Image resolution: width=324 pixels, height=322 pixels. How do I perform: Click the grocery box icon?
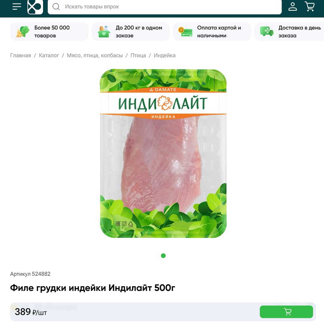(x=104, y=32)
